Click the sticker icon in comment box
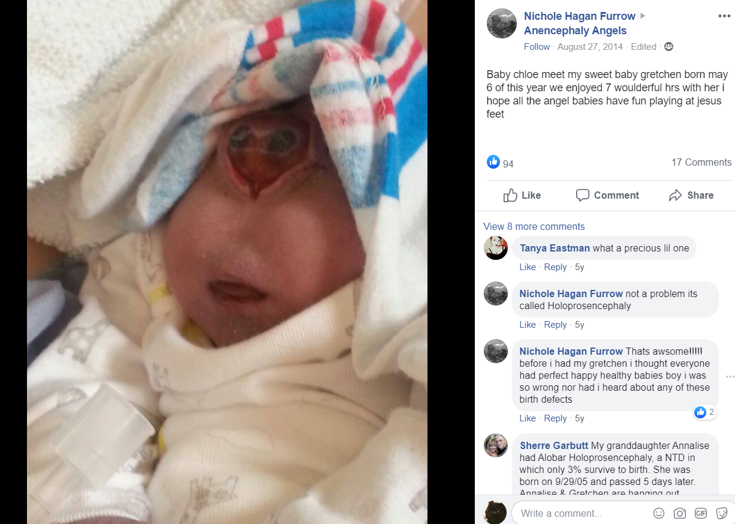Screen dimensions: 735x524 click(722, 513)
